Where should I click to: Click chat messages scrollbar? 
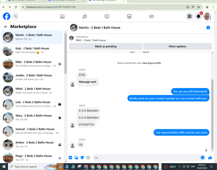coord(212,114)
